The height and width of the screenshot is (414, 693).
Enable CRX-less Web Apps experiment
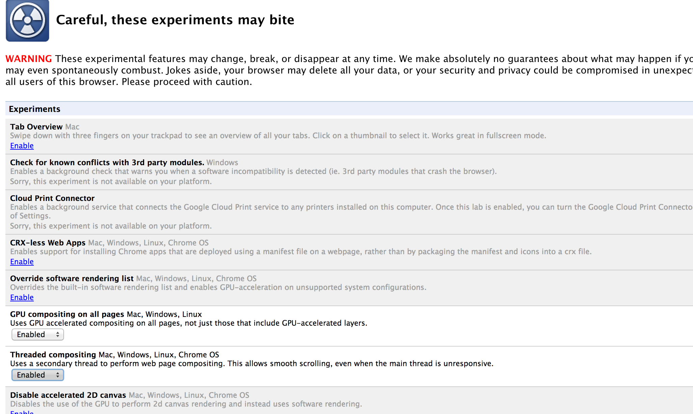tap(22, 262)
